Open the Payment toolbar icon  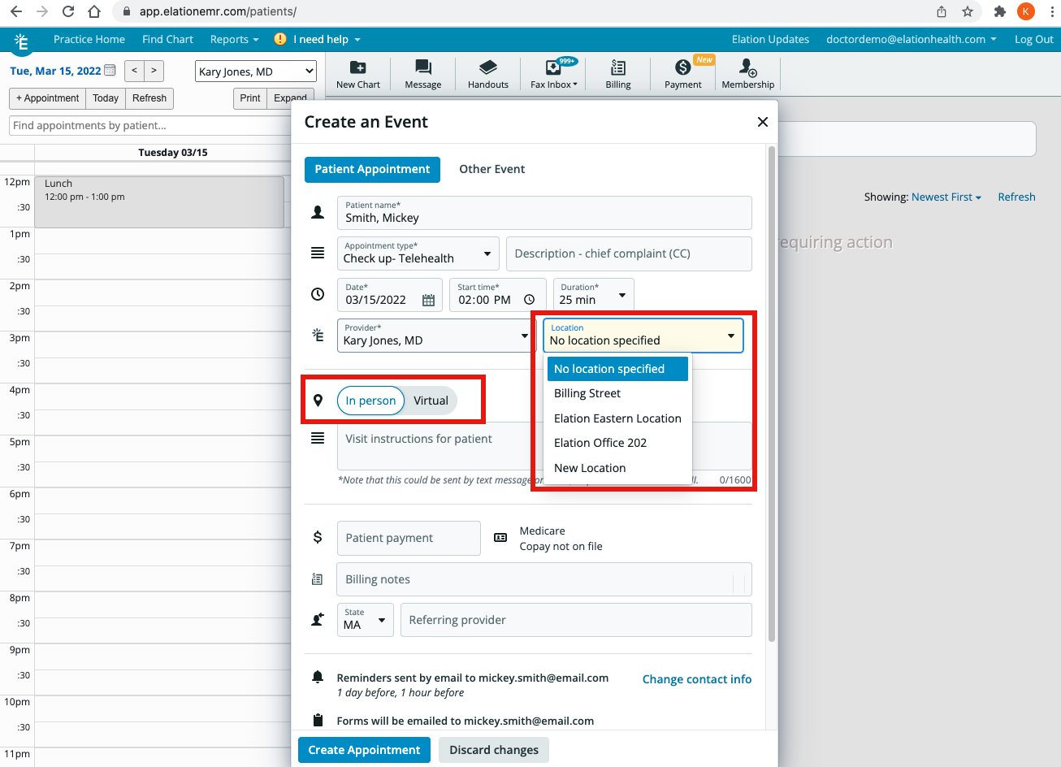(x=683, y=74)
